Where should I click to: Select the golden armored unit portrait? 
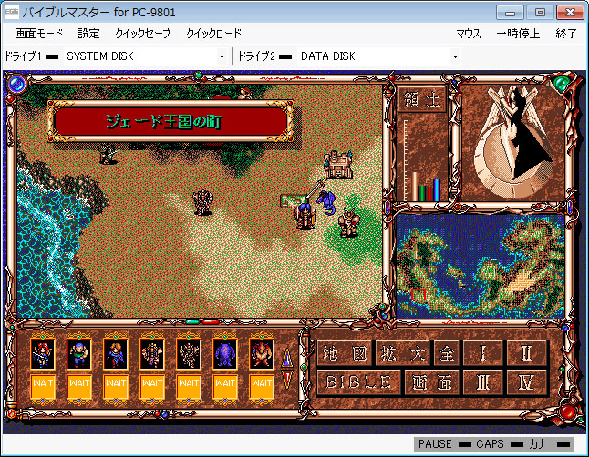coord(151,353)
